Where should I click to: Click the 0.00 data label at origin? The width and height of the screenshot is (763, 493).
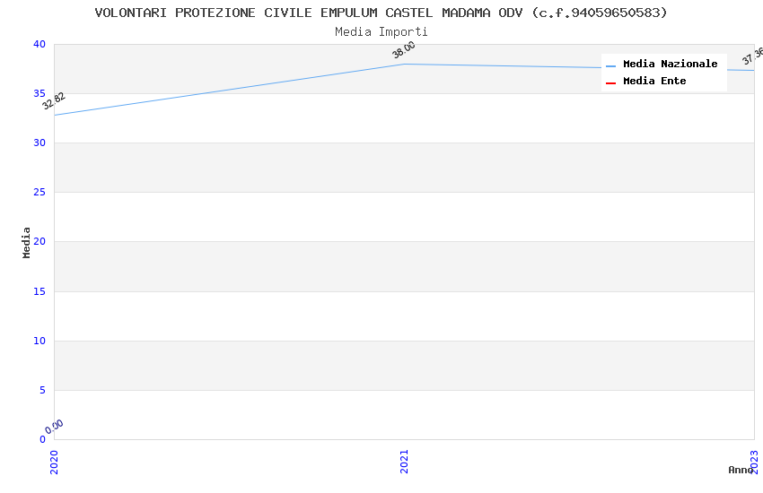pos(55,426)
